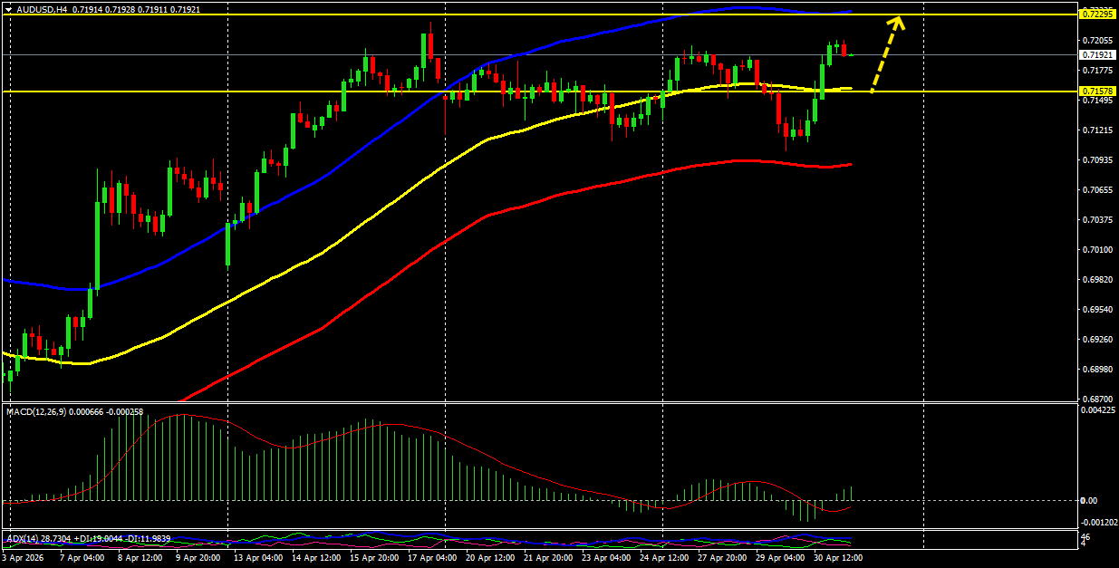1119x568 pixels.
Task: Click the latest candle at 0.71921
Action: [x=851, y=55]
